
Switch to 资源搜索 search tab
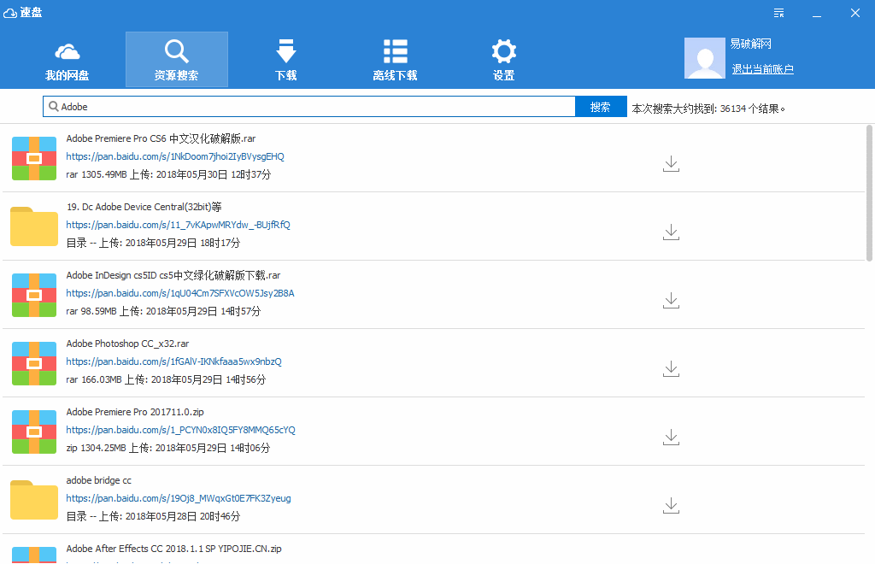(176, 61)
